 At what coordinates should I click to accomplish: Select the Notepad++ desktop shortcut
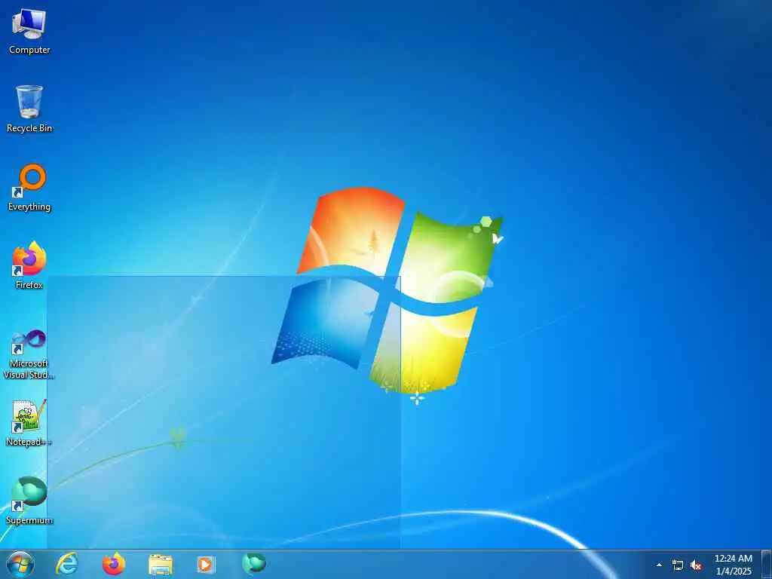29,423
